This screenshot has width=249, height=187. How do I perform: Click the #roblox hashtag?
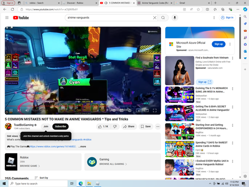[87, 140]
